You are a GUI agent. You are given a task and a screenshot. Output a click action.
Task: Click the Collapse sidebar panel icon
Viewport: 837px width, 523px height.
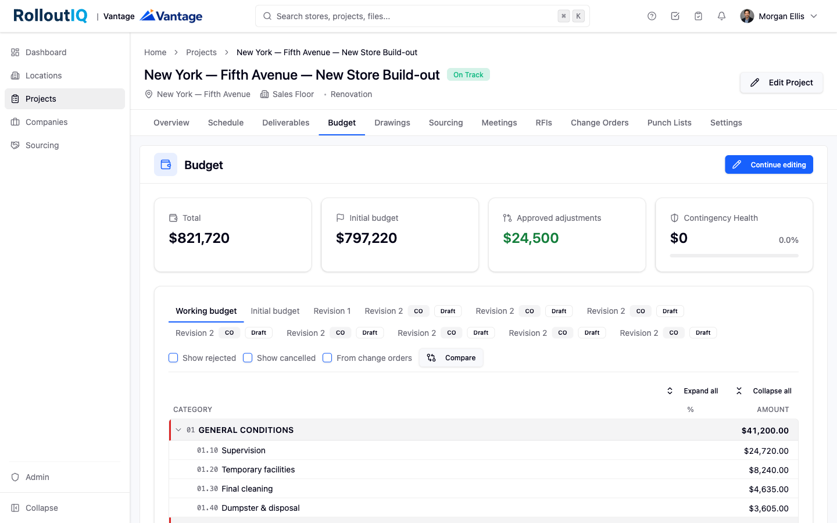pyautogui.click(x=15, y=508)
